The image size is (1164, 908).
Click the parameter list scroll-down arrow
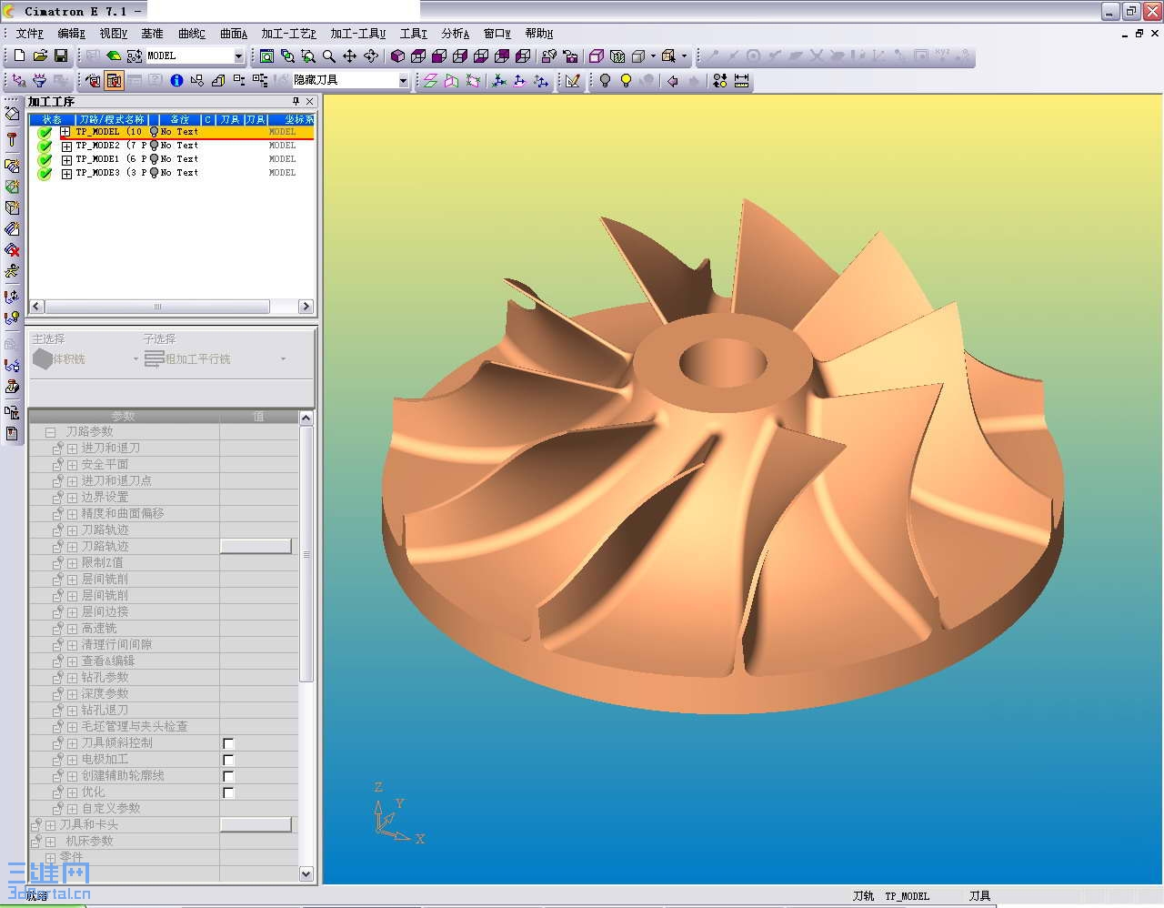(x=306, y=873)
